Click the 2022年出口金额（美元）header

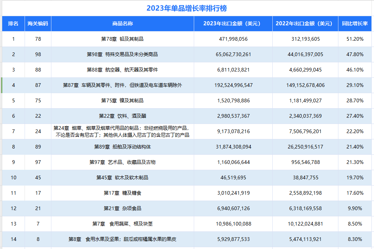click(304, 23)
